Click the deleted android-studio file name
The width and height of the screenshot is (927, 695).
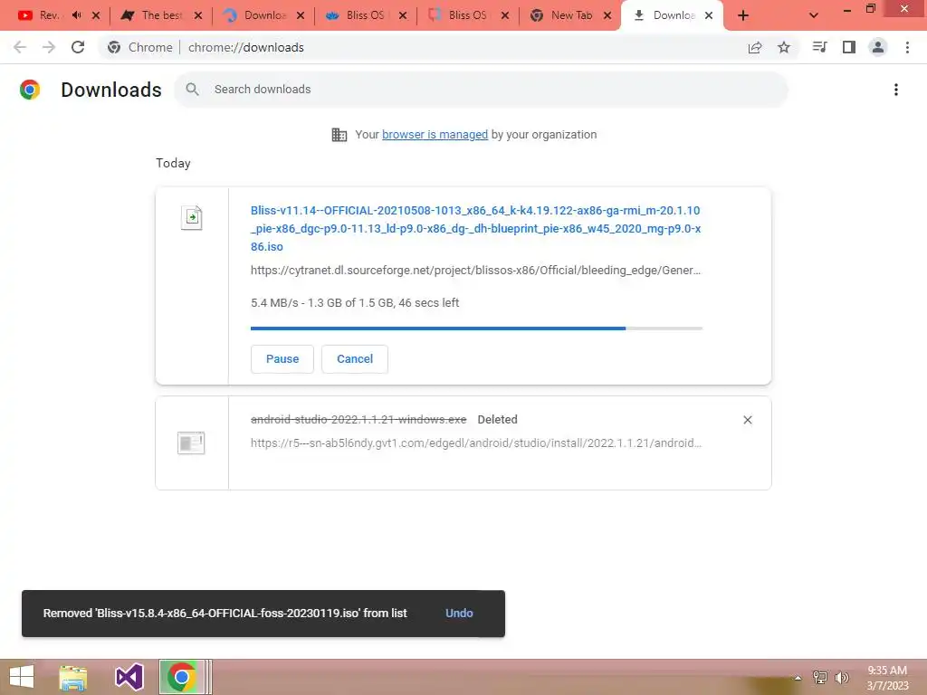pos(358,420)
